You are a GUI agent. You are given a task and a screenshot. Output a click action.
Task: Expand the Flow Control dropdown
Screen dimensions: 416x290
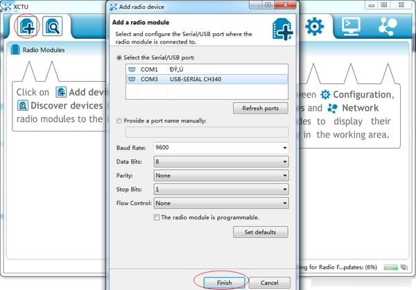(221, 203)
